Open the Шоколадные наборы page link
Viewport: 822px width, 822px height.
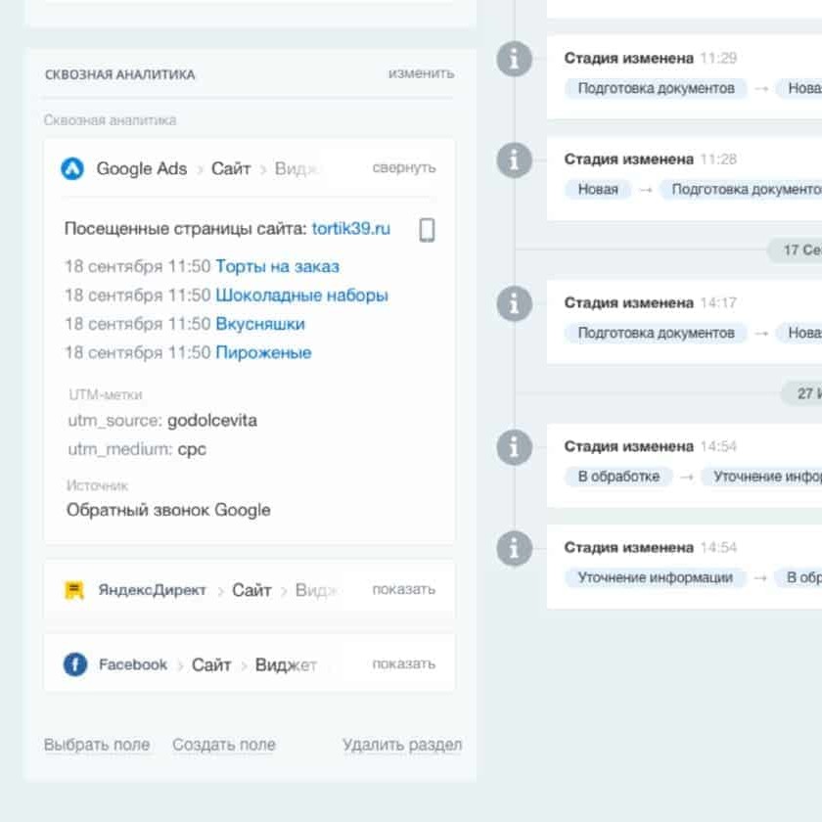(x=302, y=296)
